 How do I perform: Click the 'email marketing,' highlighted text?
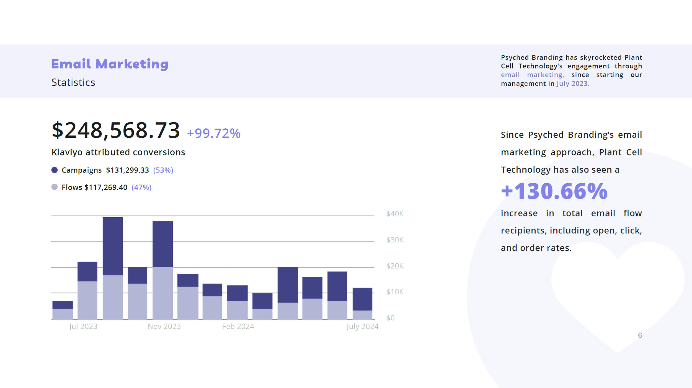[x=532, y=75]
